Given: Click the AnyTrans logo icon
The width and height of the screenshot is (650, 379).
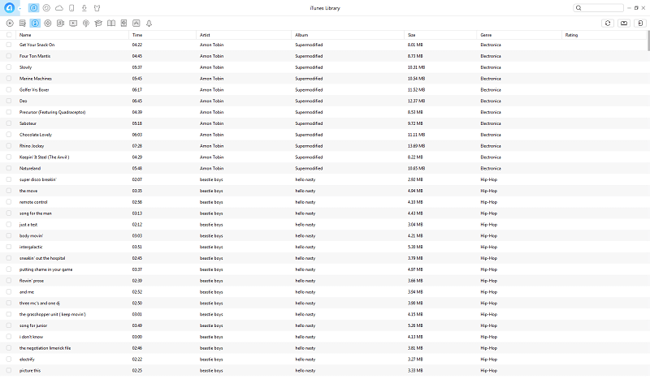Looking at the screenshot, I should 9,8.
